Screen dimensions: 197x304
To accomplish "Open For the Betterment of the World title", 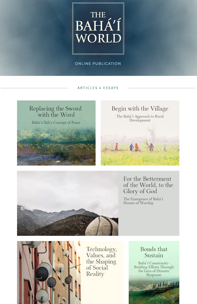I will point(148,185).
